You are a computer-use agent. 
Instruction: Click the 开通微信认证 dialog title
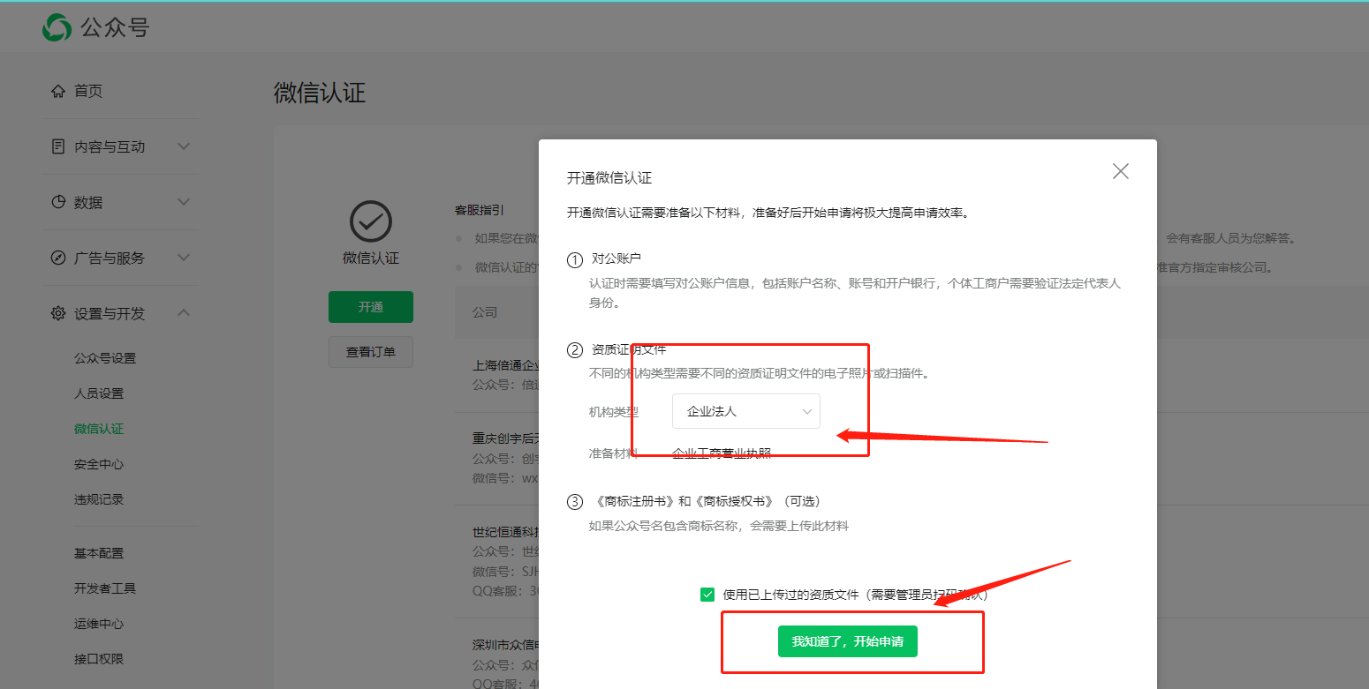[609, 178]
